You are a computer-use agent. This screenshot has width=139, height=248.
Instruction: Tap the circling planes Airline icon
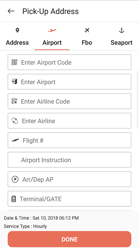pyautogui.click(x=15, y=121)
